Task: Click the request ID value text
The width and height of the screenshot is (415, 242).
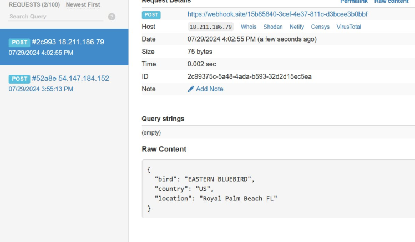Action: pos(250,76)
